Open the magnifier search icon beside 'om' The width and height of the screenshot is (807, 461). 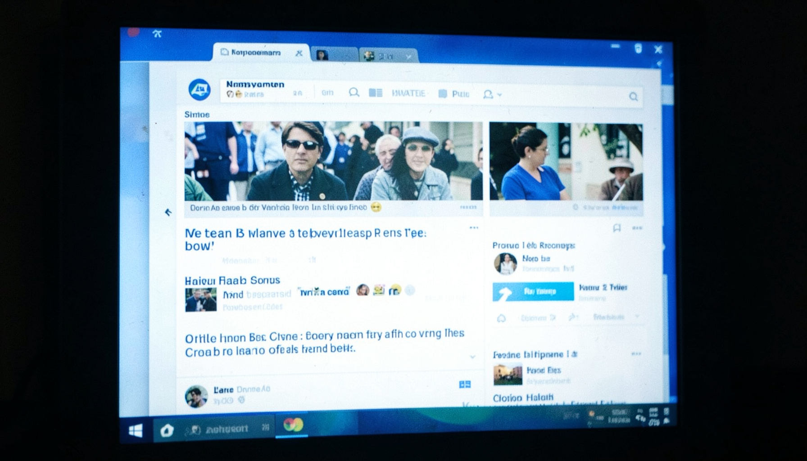coord(354,93)
